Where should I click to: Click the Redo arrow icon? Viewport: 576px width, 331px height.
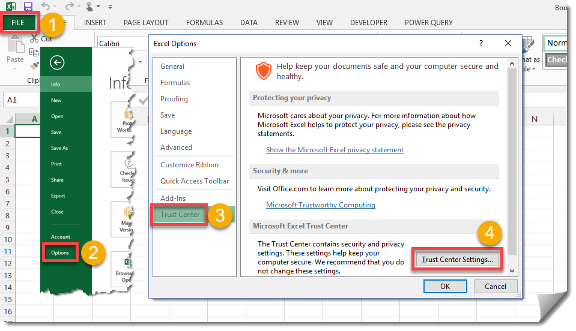70,6
